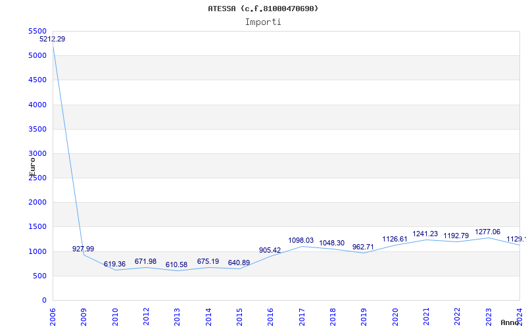Click the x-axis year label 2021
Screen dimensions: 526x329
coord(426,317)
